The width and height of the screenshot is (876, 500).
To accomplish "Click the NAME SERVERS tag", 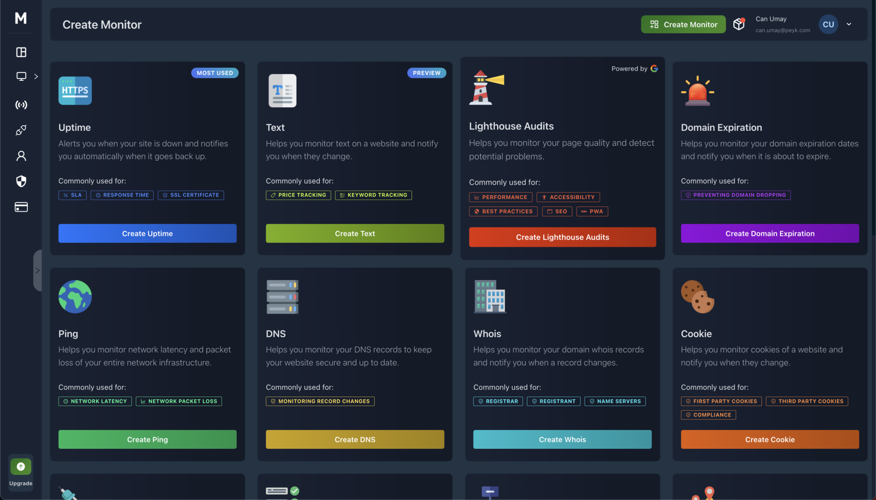I will [x=615, y=401].
